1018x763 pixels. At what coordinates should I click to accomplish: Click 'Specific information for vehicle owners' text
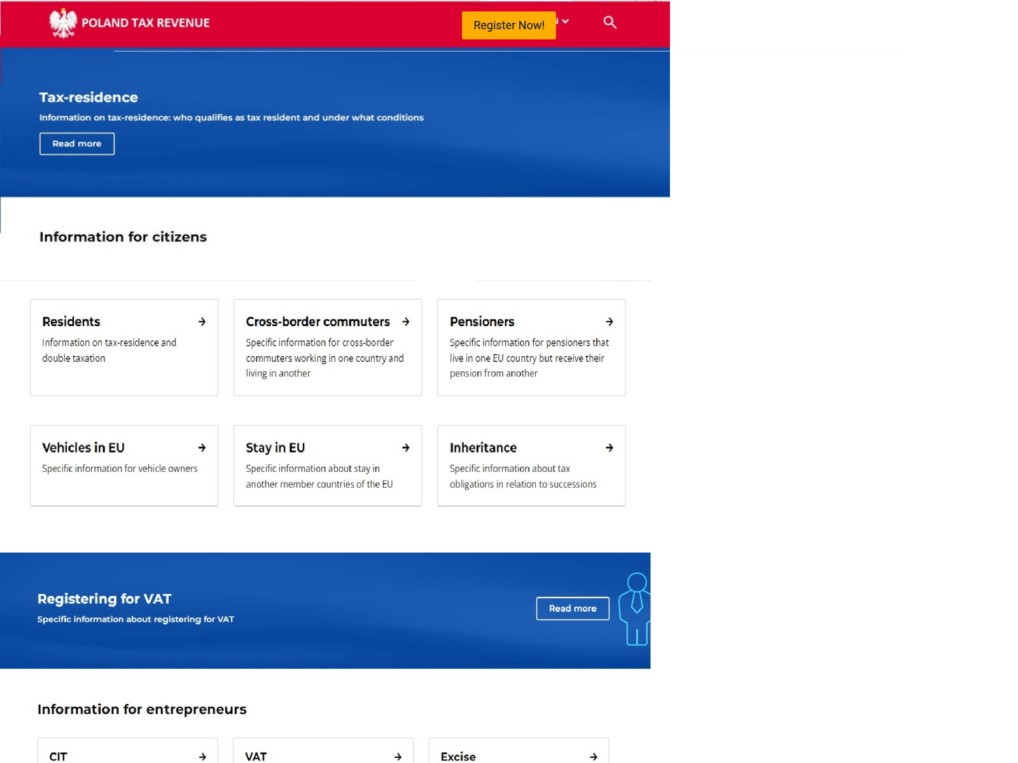[120, 469]
